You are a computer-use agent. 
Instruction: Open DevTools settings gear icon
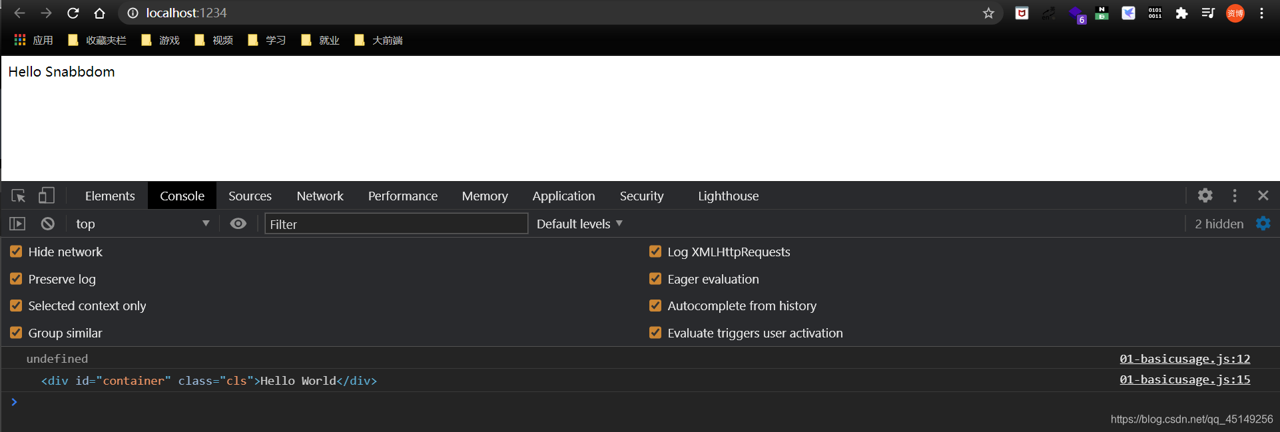1205,196
